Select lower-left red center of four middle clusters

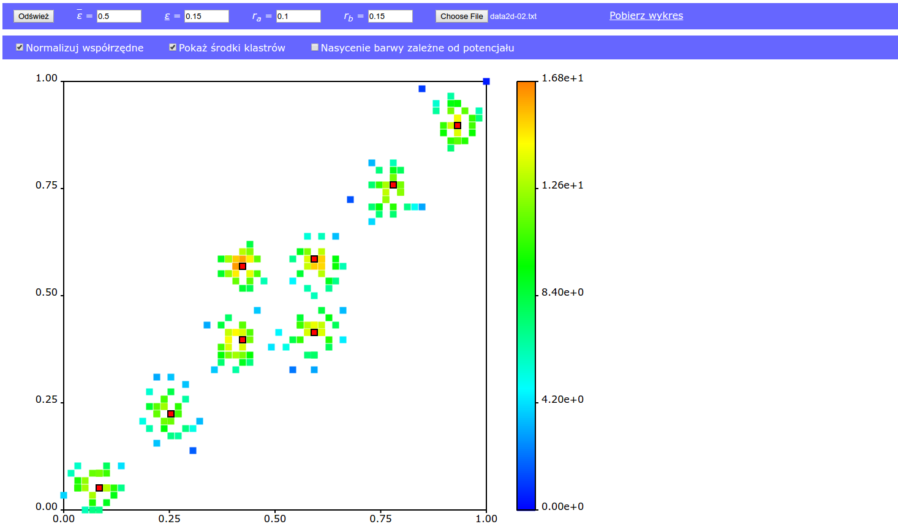click(243, 340)
